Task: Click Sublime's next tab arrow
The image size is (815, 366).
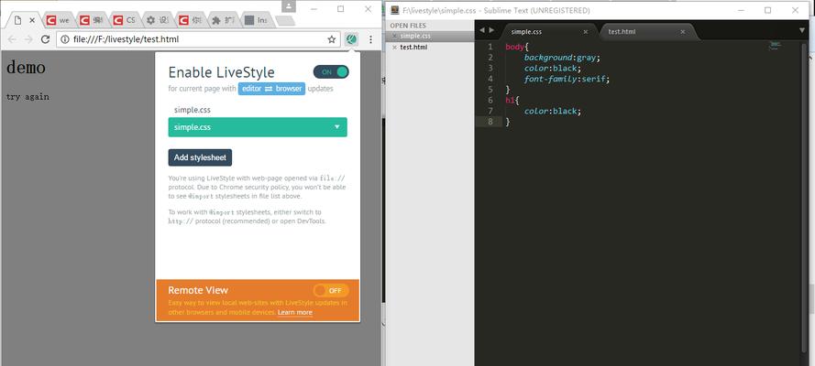Action: pyautogui.click(x=491, y=30)
